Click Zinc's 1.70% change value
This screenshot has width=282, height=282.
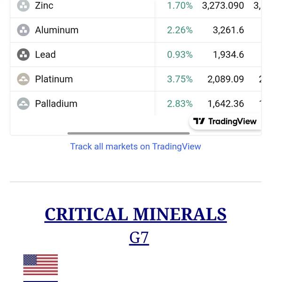coord(180,6)
